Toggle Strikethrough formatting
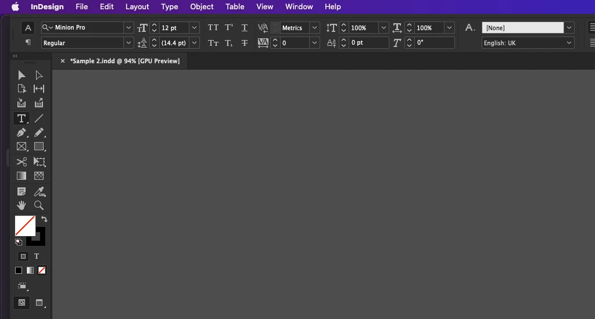595x319 pixels. (245, 43)
